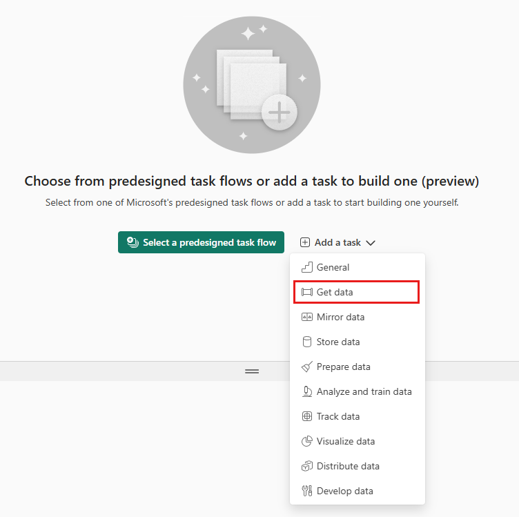Click the General task stairs icon
The height and width of the screenshot is (517, 519).
point(307,267)
